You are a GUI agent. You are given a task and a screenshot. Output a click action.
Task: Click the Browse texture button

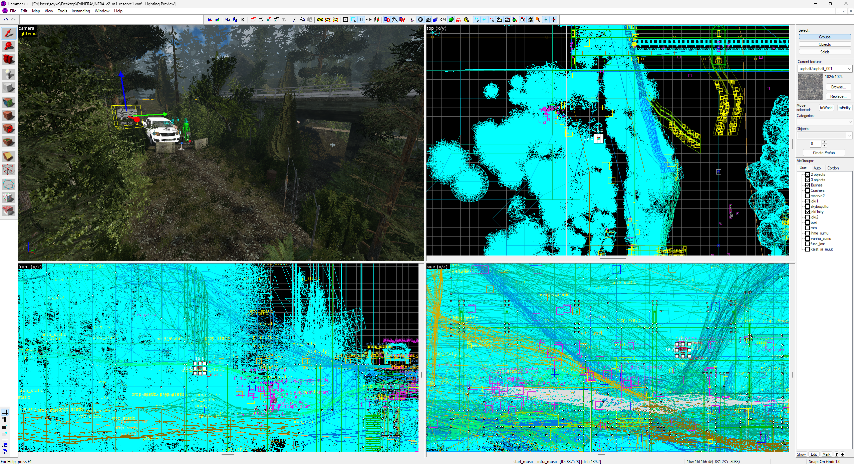(838, 87)
